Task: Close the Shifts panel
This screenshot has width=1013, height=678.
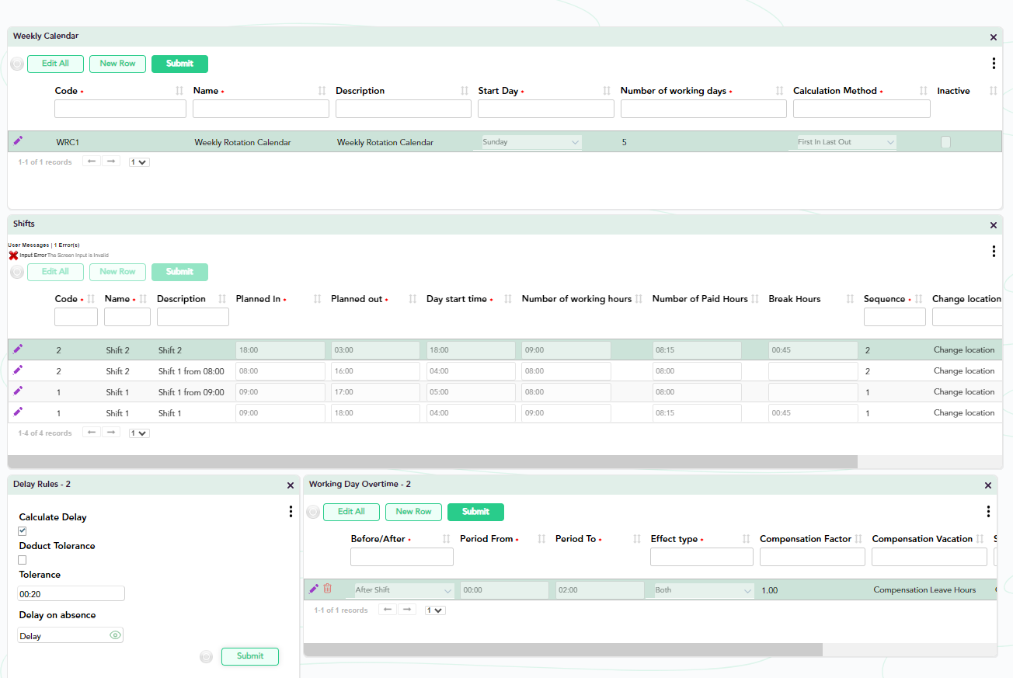Action: click(x=994, y=225)
